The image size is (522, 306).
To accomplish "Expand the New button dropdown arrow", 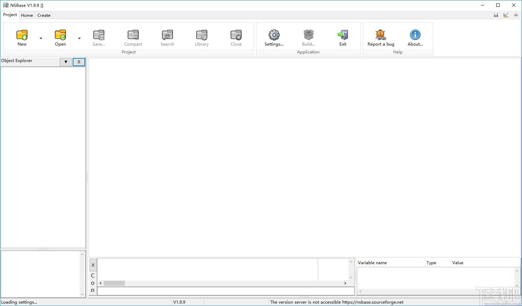I will click(x=41, y=38).
